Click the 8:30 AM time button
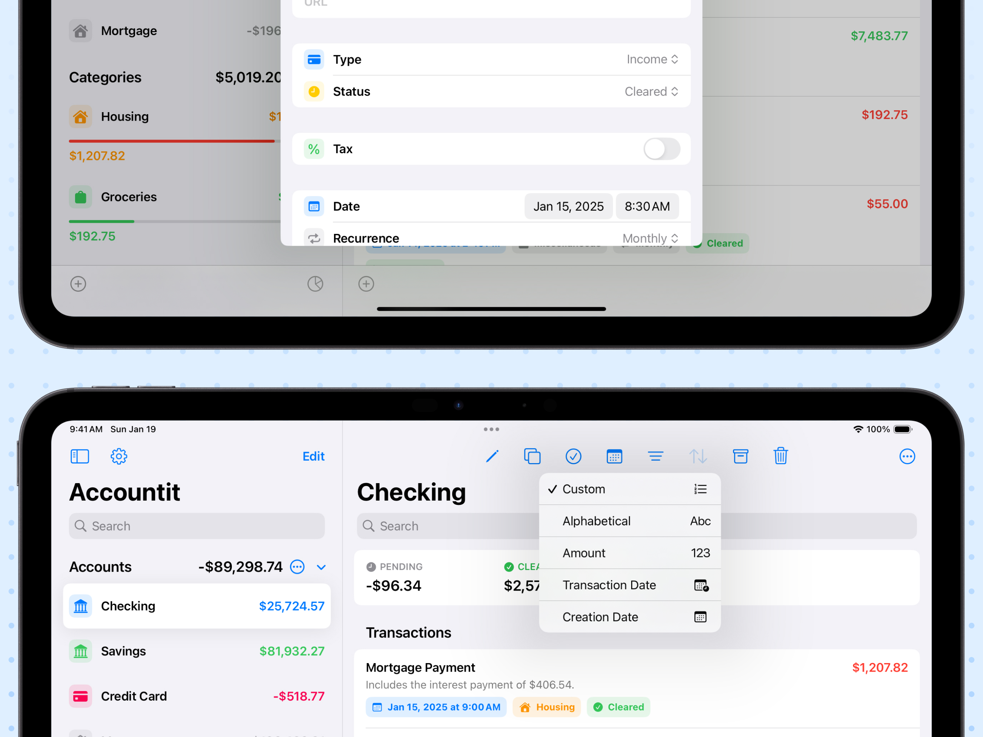This screenshot has width=983, height=737. [x=647, y=206]
